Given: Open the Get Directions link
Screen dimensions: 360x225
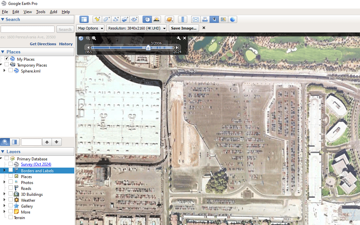Looking at the screenshot, I should tap(43, 44).
